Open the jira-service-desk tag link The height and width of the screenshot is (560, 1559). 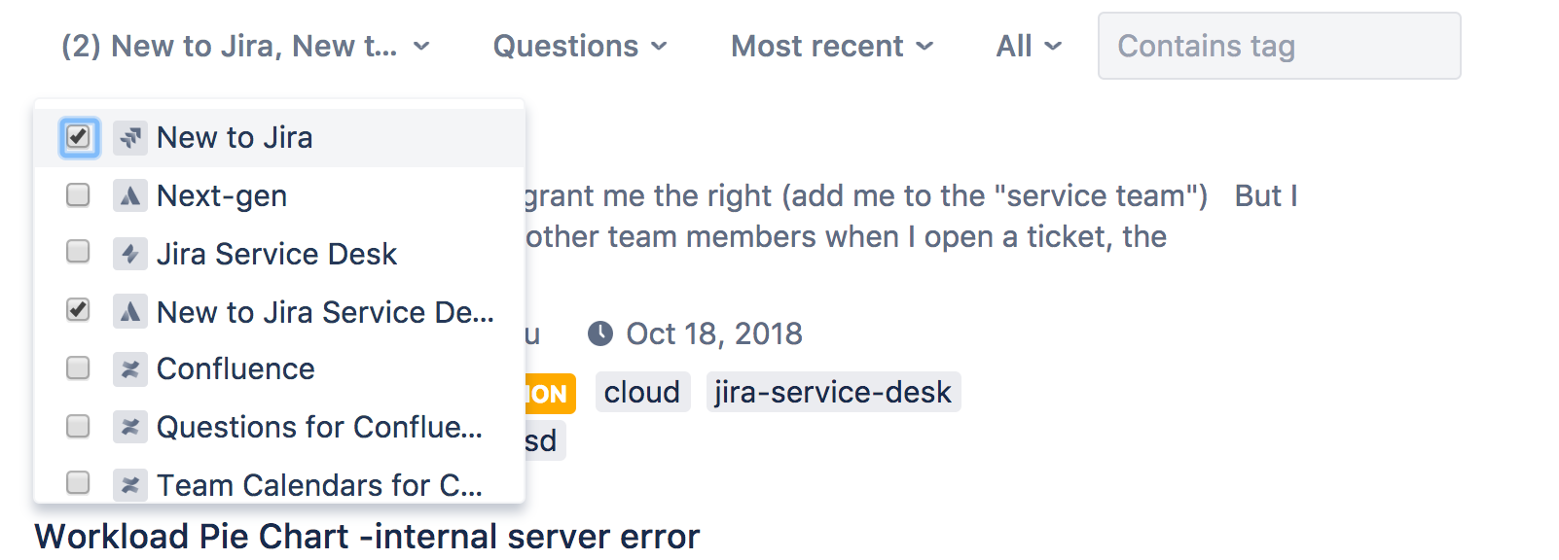833,392
